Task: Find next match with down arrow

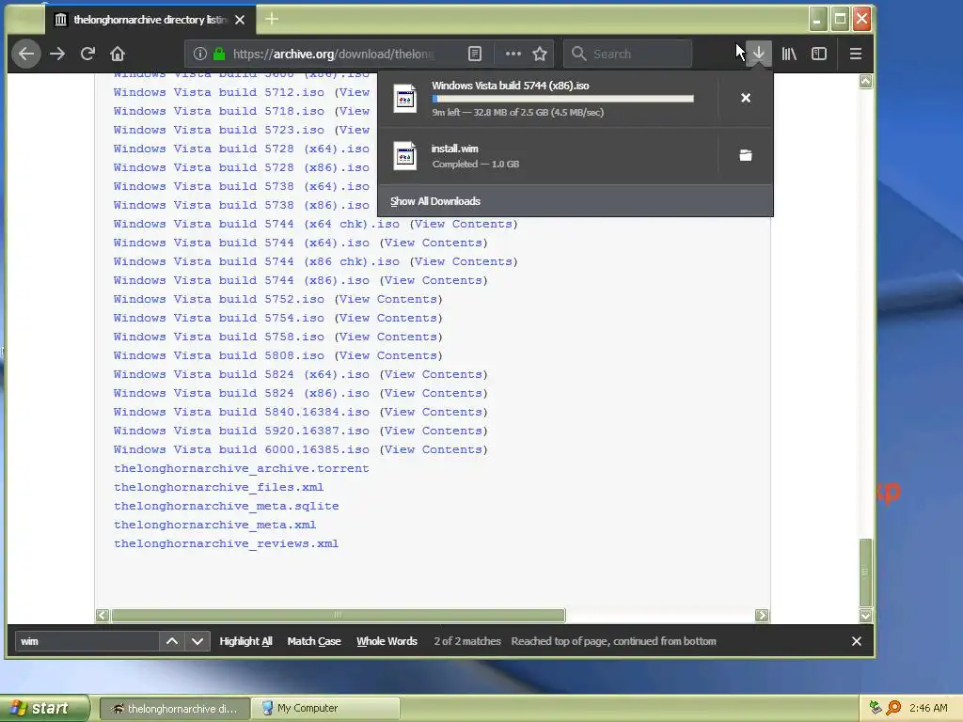Action: click(197, 641)
